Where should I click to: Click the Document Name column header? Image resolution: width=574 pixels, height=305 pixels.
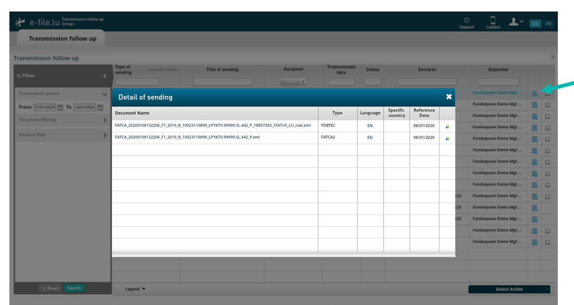[x=132, y=113]
